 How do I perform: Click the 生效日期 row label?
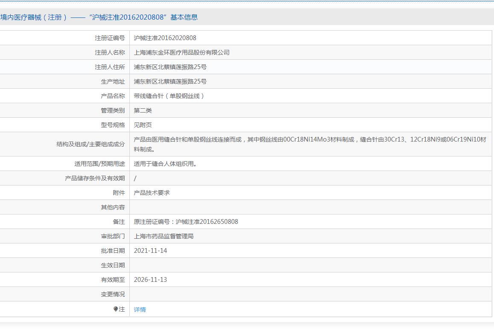point(113,265)
